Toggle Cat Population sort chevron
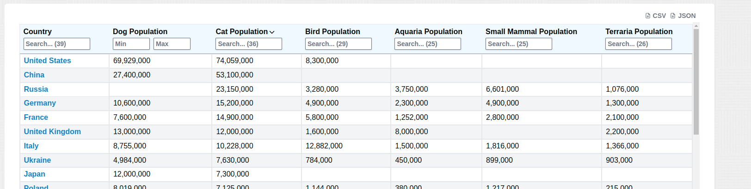Viewport: 751px width, 189px height. click(272, 32)
